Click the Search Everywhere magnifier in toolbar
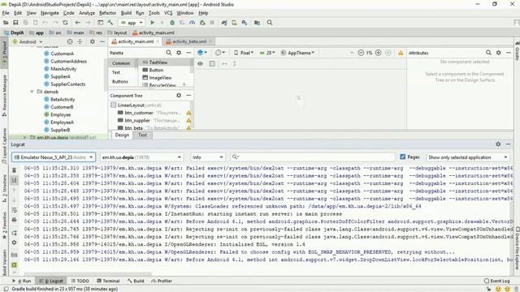Image resolution: width=520 pixels, height=292 pixels. (270, 23)
